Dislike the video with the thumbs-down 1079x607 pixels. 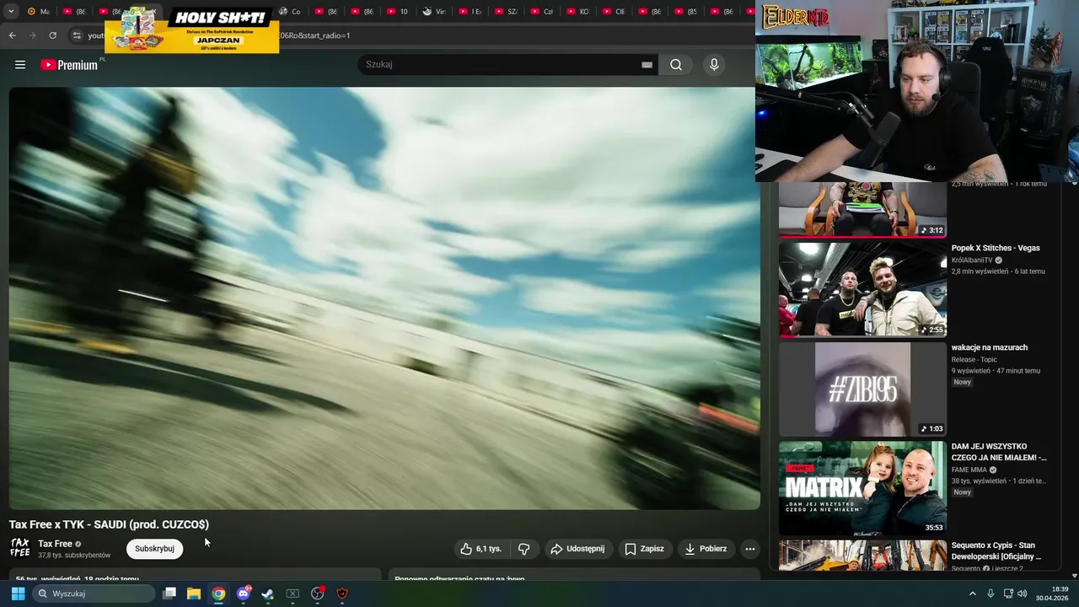click(523, 549)
